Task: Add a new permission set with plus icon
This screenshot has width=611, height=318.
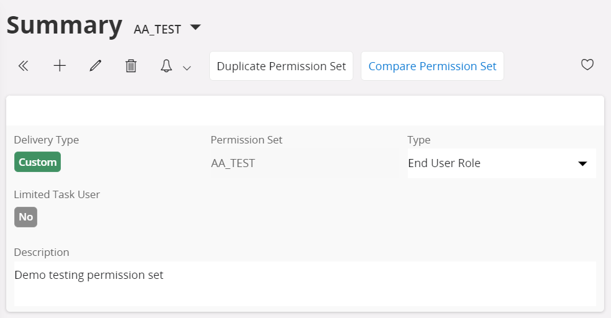Action: (60, 66)
